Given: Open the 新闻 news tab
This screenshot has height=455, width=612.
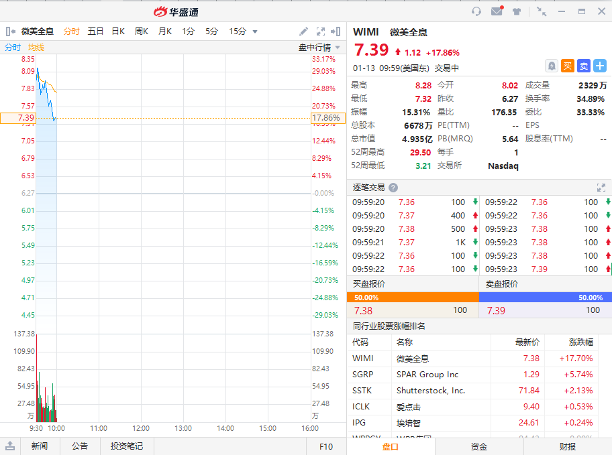Looking at the screenshot, I should tap(40, 446).
